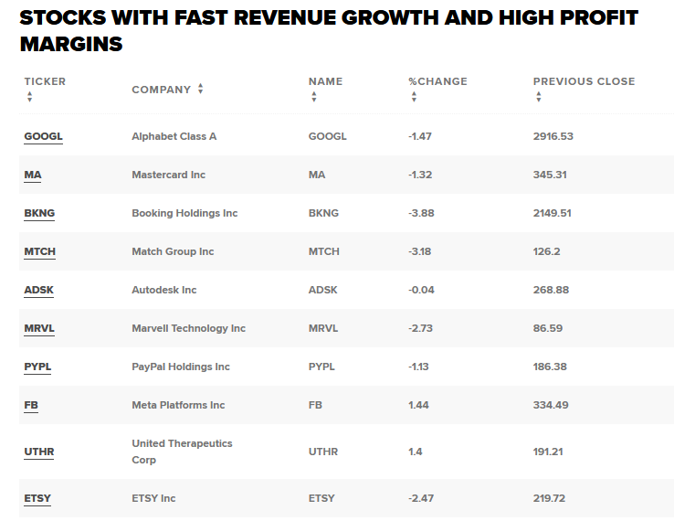Image resolution: width=674 pixels, height=521 pixels.
Task: Click PYPL in the Name column
Action: click(x=322, y=367)
